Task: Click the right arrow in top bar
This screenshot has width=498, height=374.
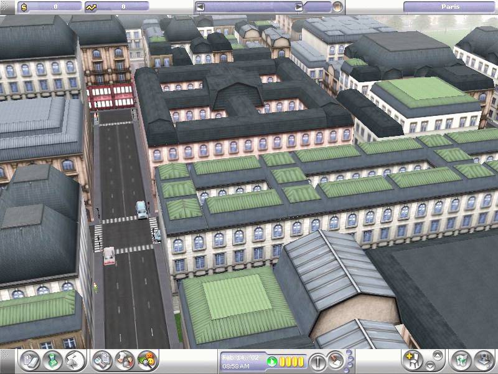Action: tap(299, 7)
